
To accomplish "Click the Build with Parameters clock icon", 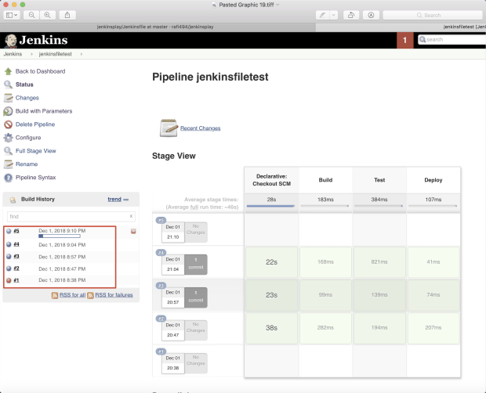I will (x=8, y=111).
